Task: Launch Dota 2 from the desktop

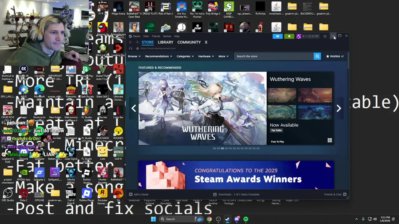Action: [24, 195]
